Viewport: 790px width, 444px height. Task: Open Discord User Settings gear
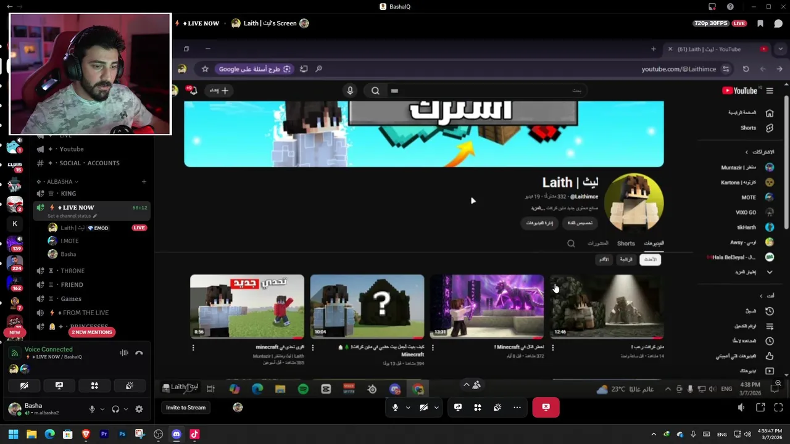coord(139,409)
